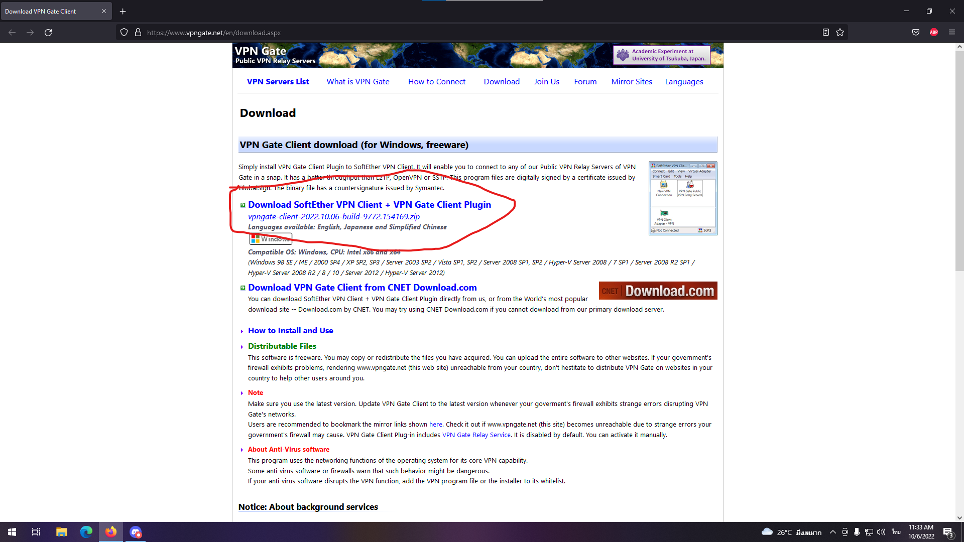Viewport: 964px width, 542px height.
Task: Open How to Install and Use link
Action: coord(291,331)
